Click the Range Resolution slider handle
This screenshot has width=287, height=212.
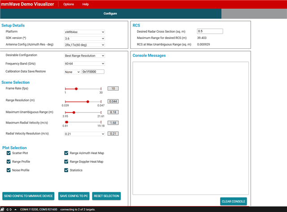click(88, 102)
